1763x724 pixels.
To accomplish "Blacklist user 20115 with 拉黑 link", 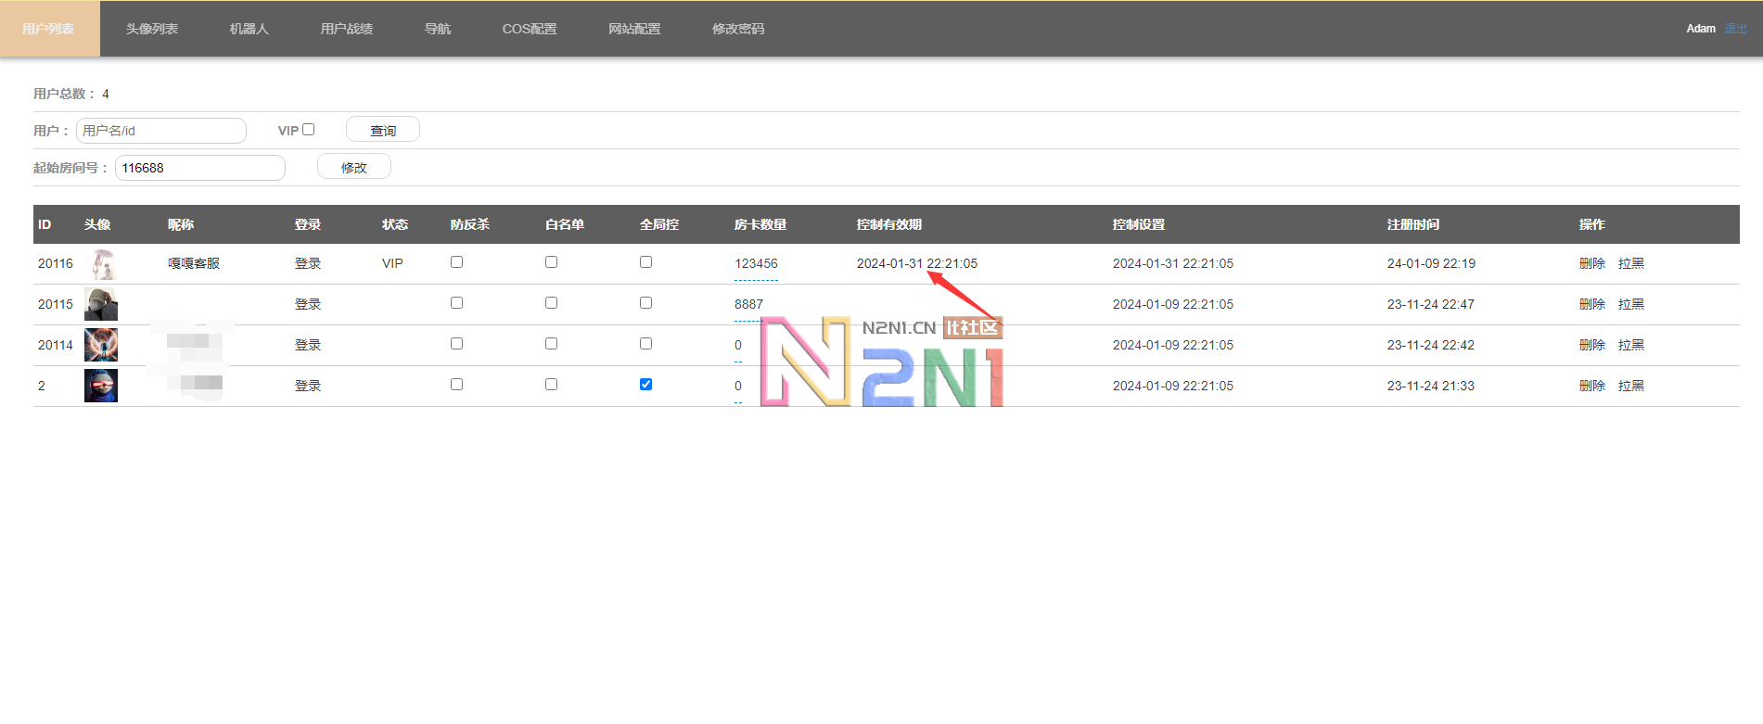I will (x=1630, y=304).
